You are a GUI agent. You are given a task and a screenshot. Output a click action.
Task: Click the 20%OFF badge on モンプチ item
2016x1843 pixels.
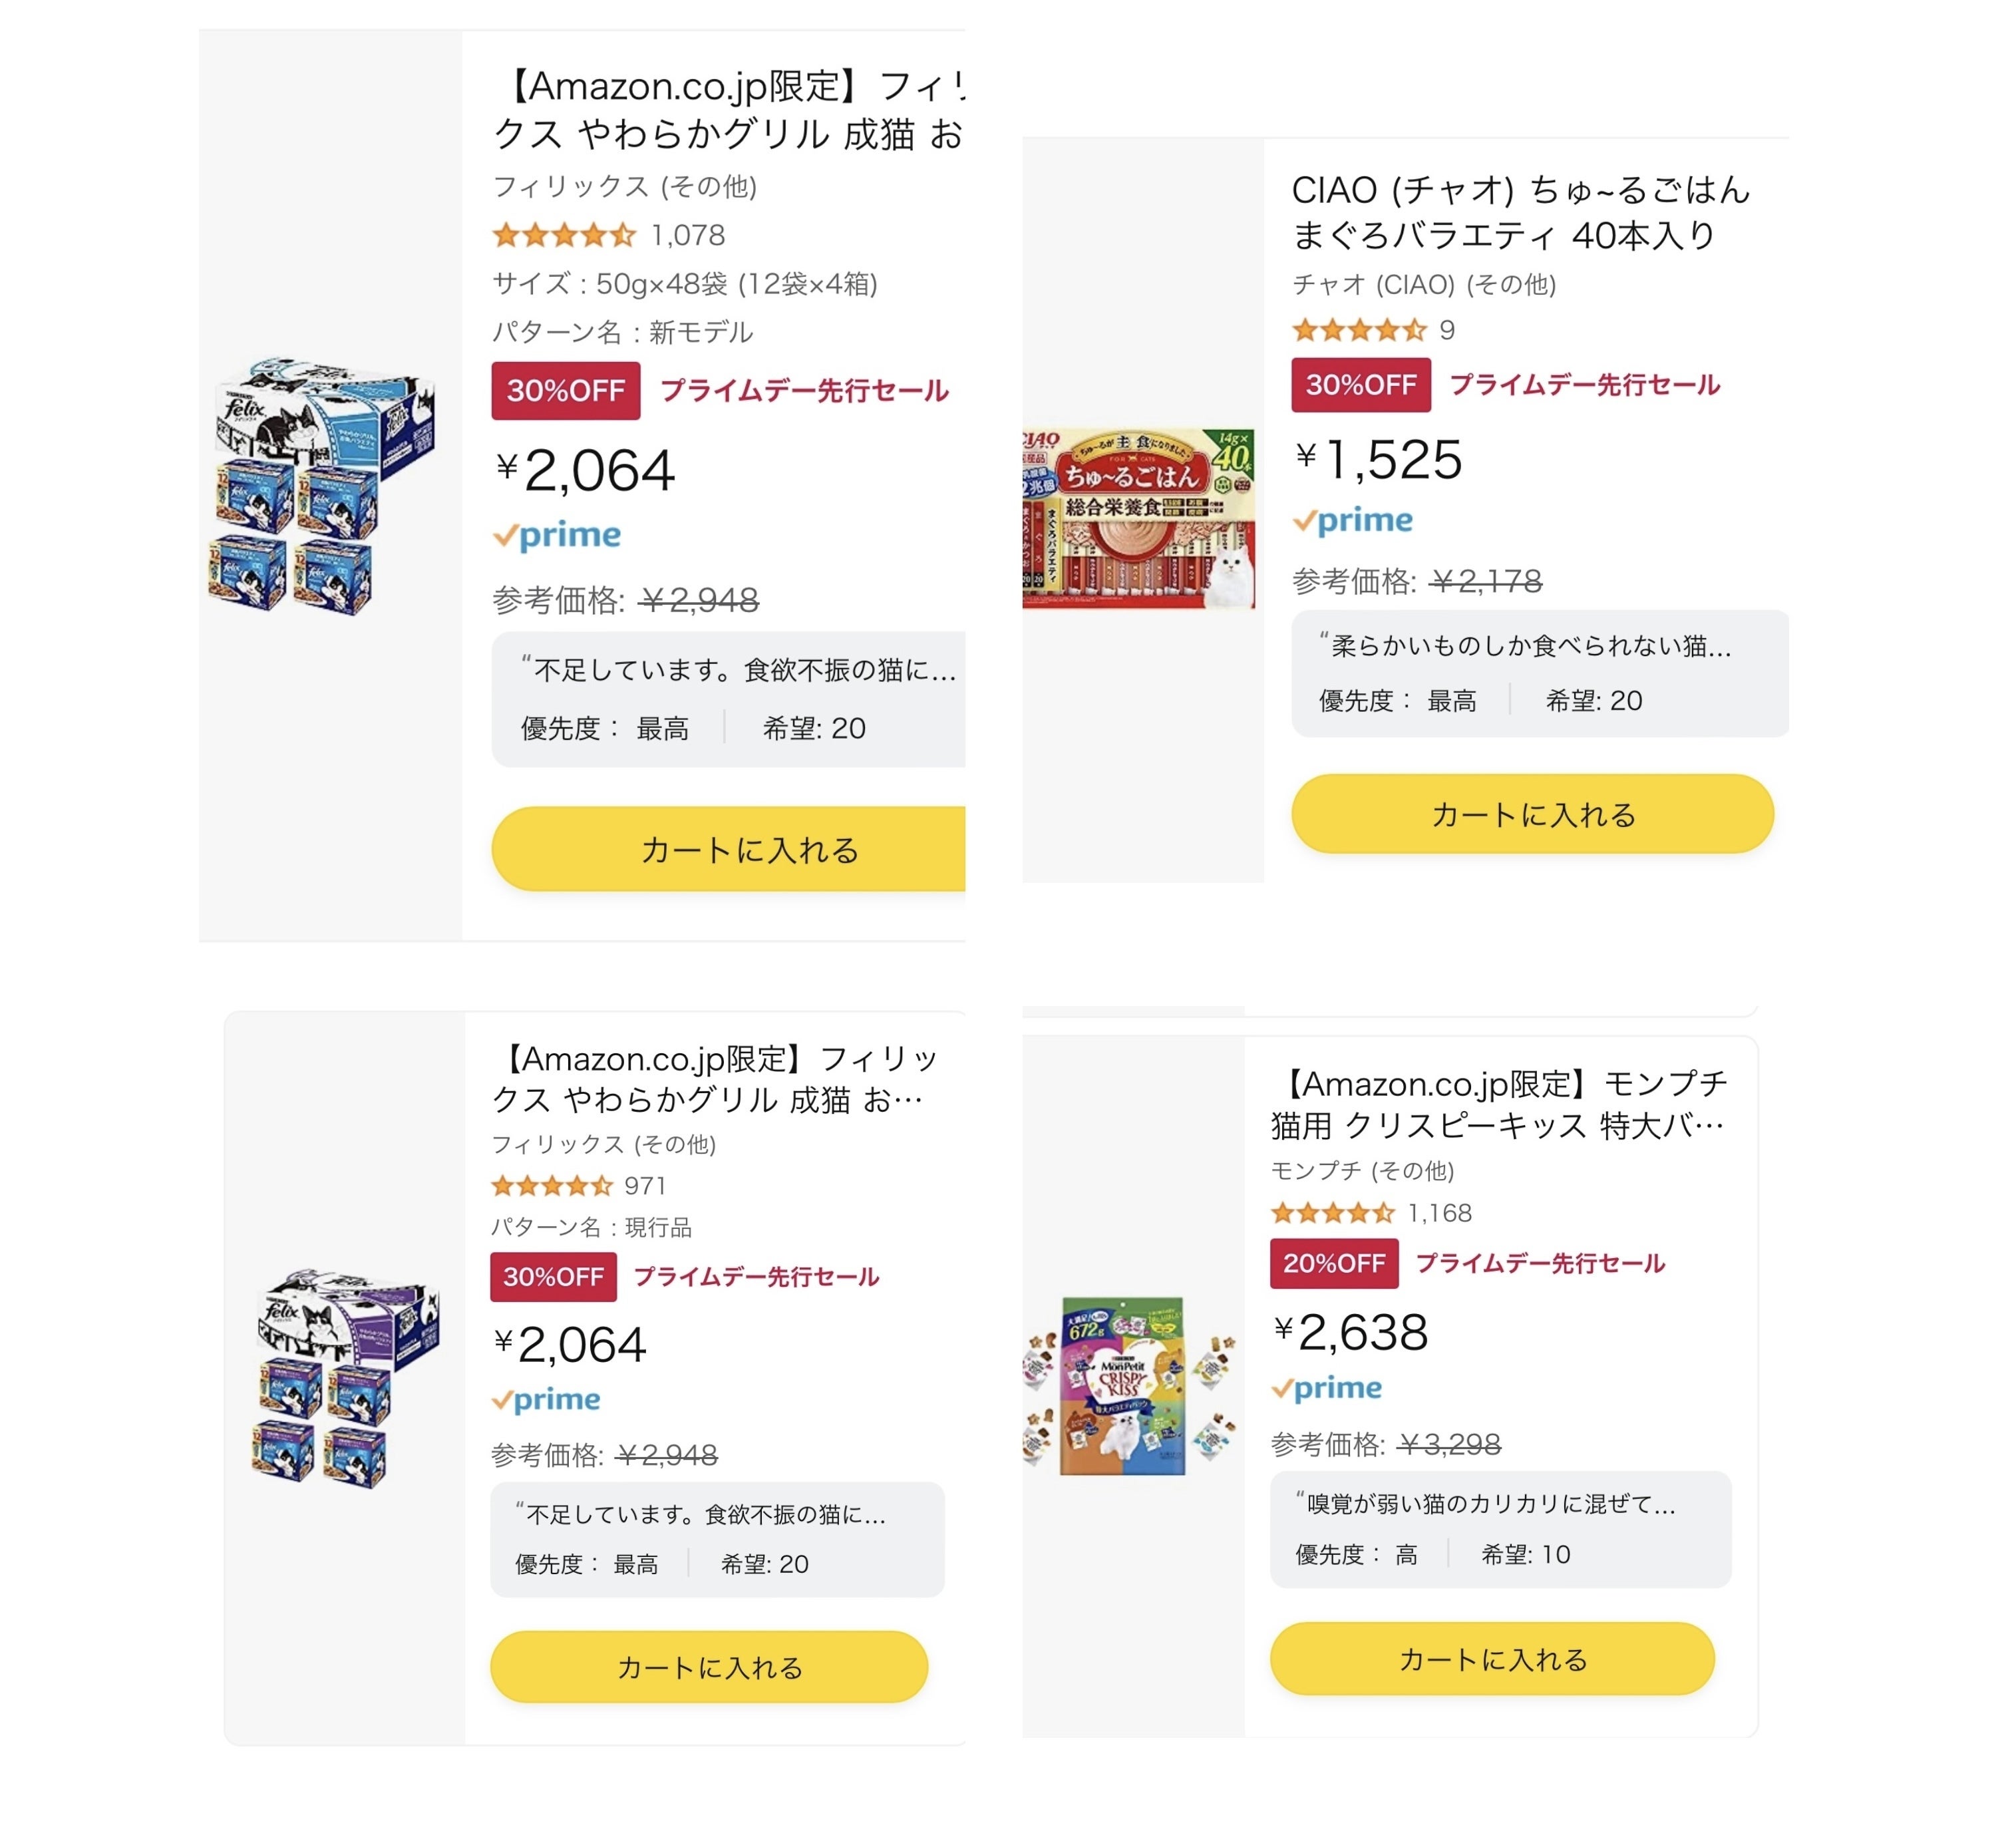(x=1334, y=1263)
